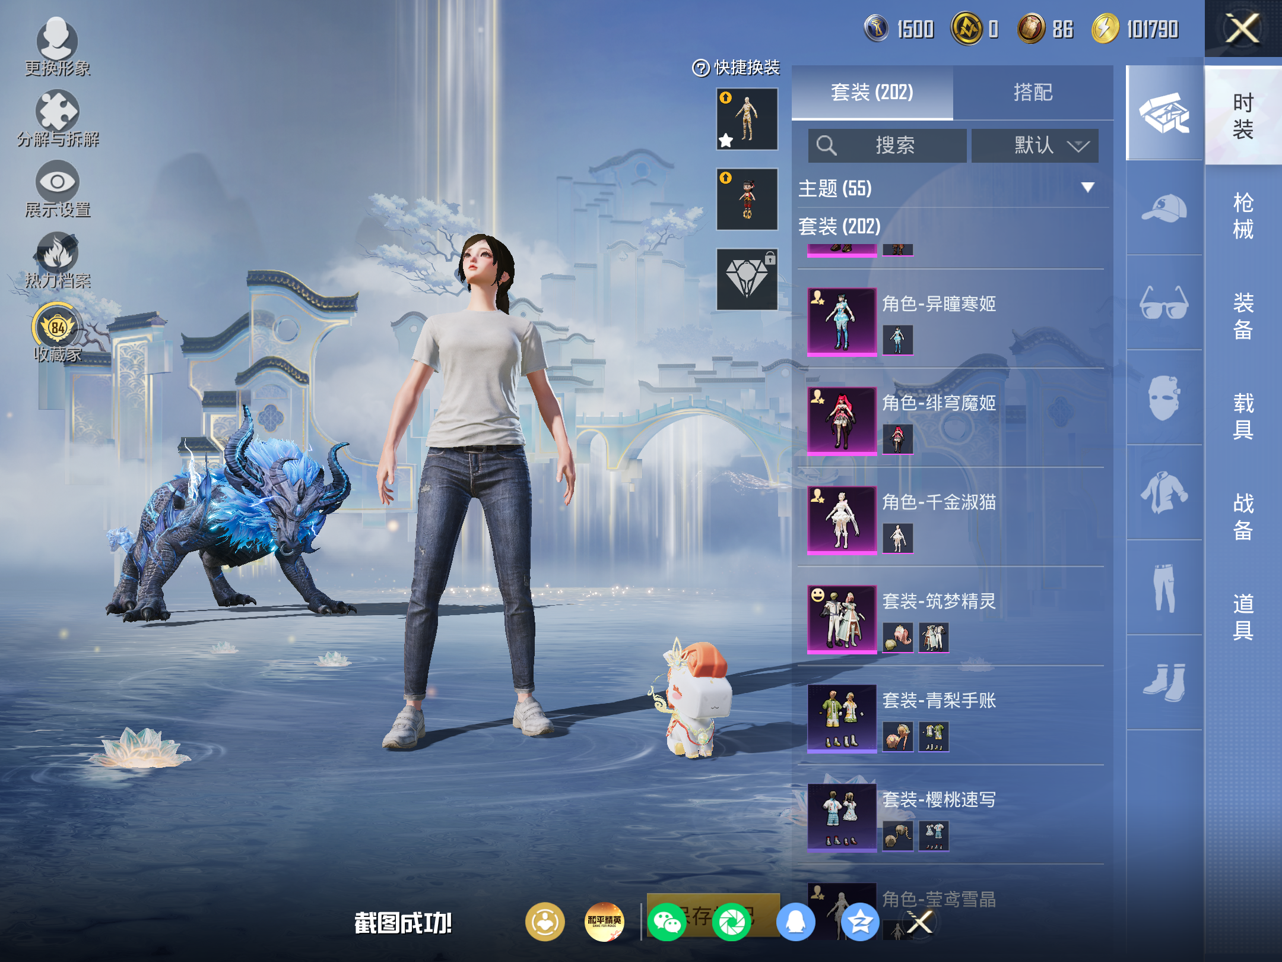Select the face mask category icon
Screen dimensions: 1282x962
tap(1164, 397)
